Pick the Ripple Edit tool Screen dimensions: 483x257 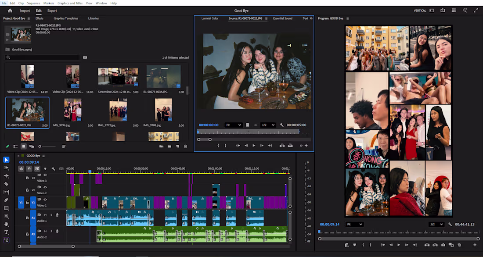point(6,176)
